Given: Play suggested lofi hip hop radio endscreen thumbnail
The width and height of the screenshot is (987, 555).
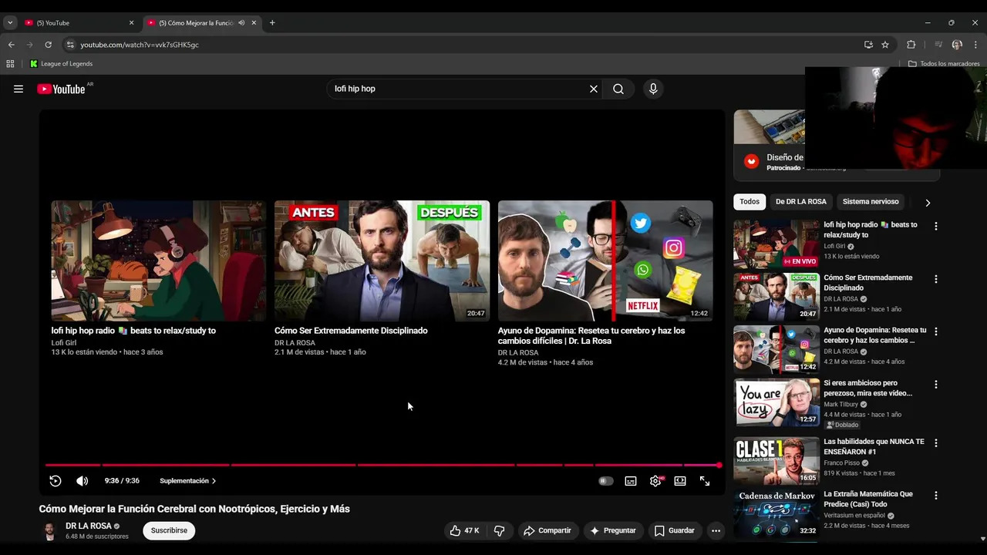Looking at the screenshot, I should (159, 261).
